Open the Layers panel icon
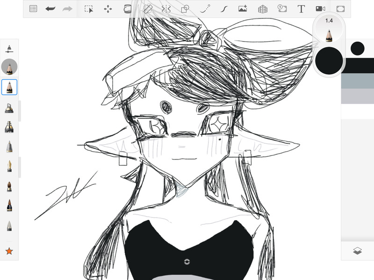Screen dimensions: 374x280 (357, 251)
